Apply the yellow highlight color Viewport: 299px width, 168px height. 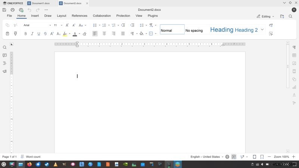pyautogui.click(x=65, y=34)
